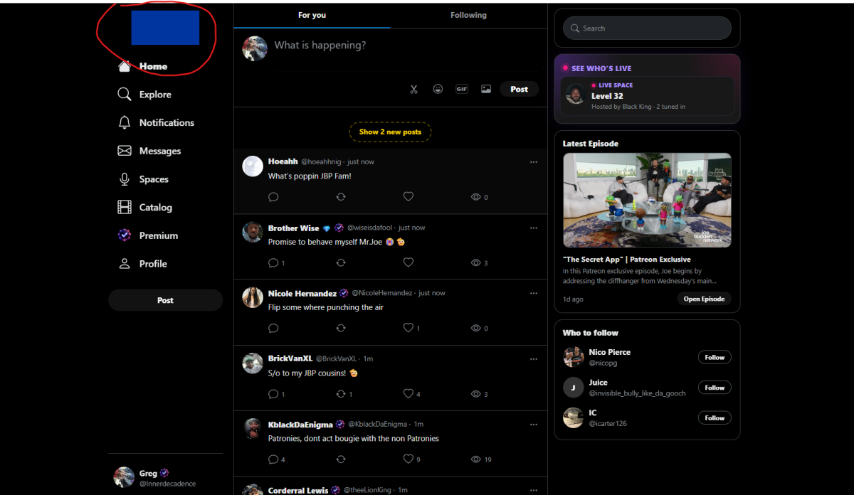Open Nico Pierce's avatar in Who to follow
The width and height of the screenshot is (854, 495).
coord(574,357)
